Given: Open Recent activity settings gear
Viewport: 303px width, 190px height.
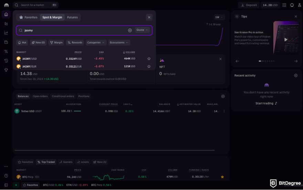Looking at the screenshot, I should (x=296, y=75).
